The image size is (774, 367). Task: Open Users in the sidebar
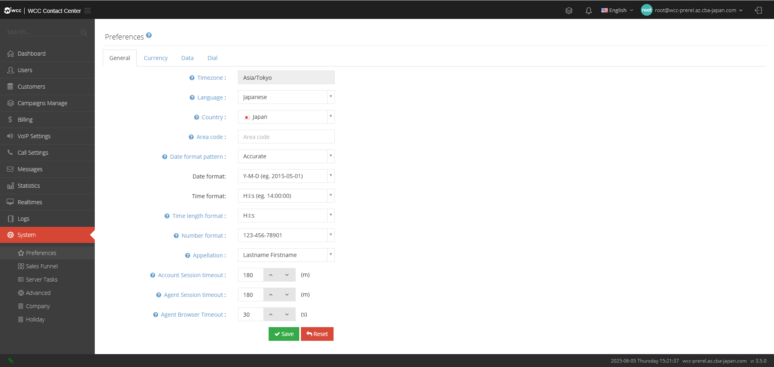[47, 70]
